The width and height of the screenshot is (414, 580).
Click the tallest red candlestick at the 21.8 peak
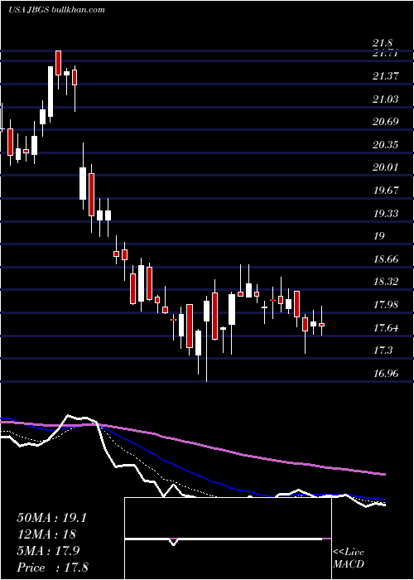point(58,63)
